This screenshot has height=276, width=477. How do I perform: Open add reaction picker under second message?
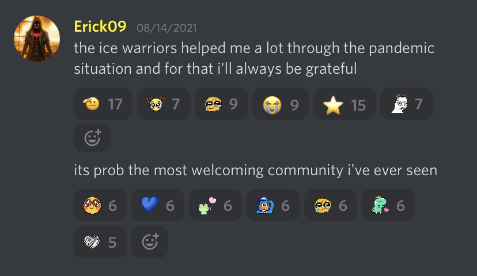tap(150, 242)
